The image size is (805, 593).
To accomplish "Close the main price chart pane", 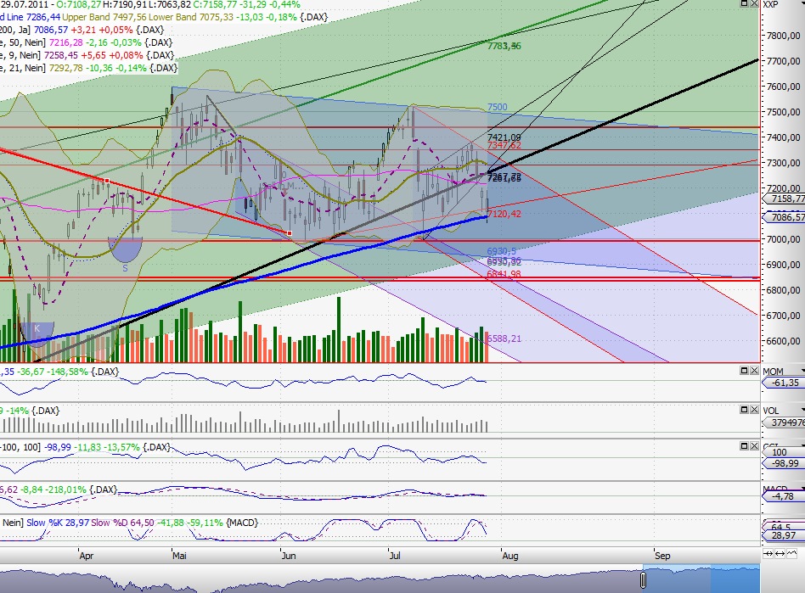I will (x=754, y=3).
